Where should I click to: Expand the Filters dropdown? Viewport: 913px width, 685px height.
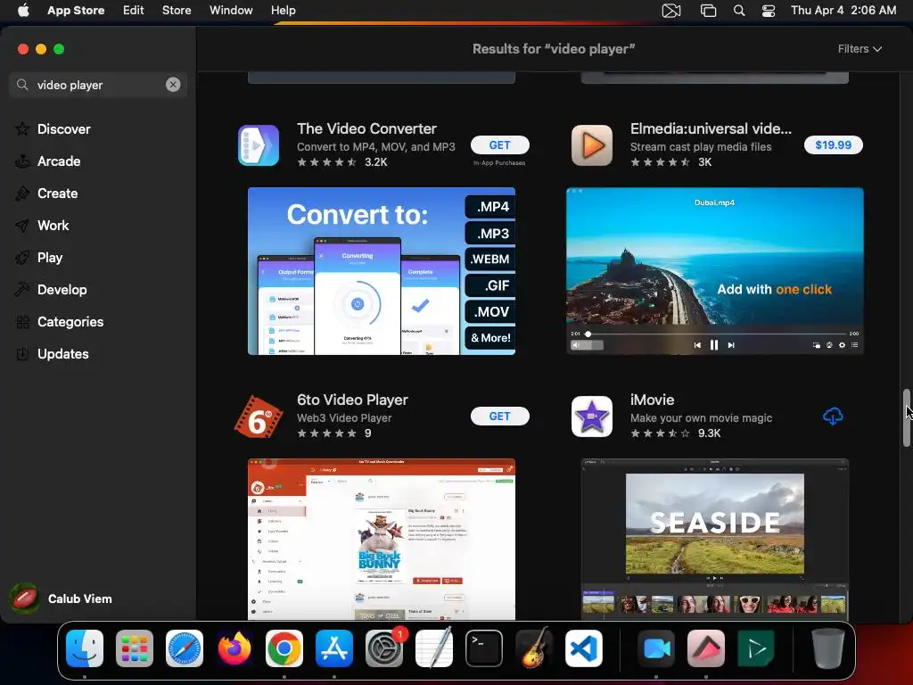[860, 49]
